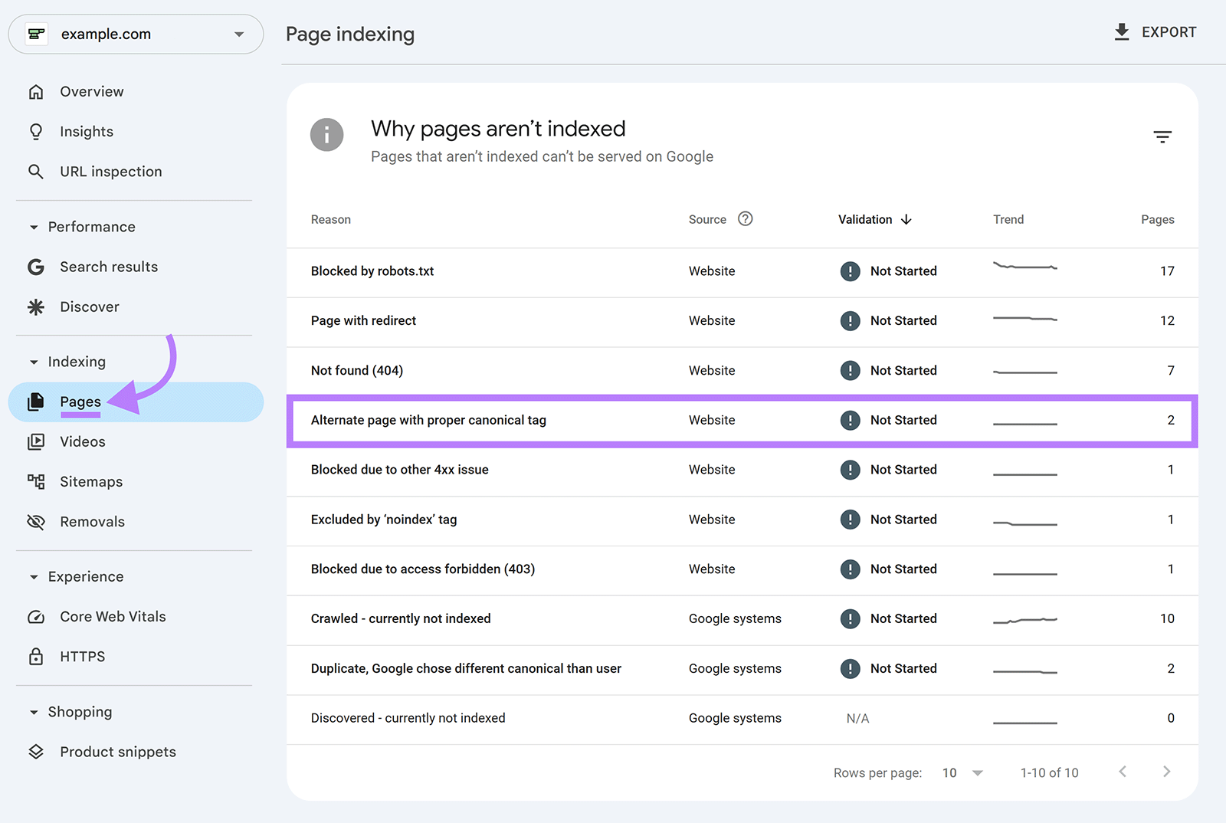Open the example.com property selector
Screen dimensions: 1226x823
[x=135, y=34]
